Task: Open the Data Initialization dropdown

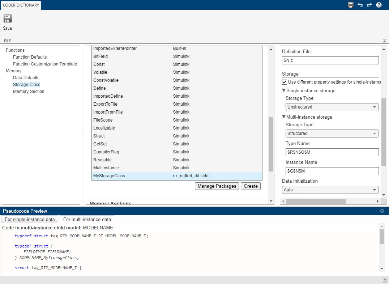Action: coord(330,190)
